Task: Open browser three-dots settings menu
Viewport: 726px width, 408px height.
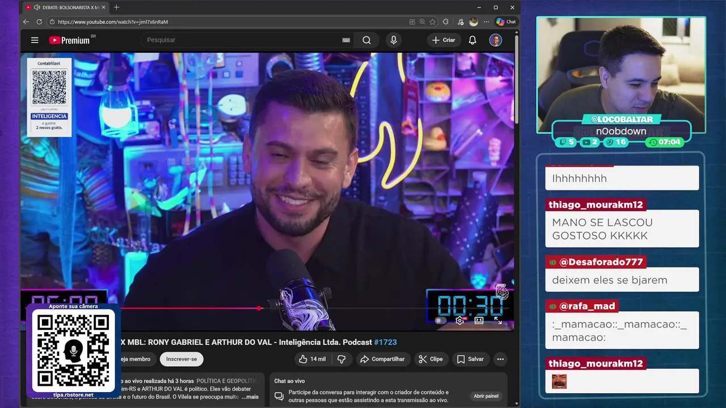Action: click(x=486, y=22)
